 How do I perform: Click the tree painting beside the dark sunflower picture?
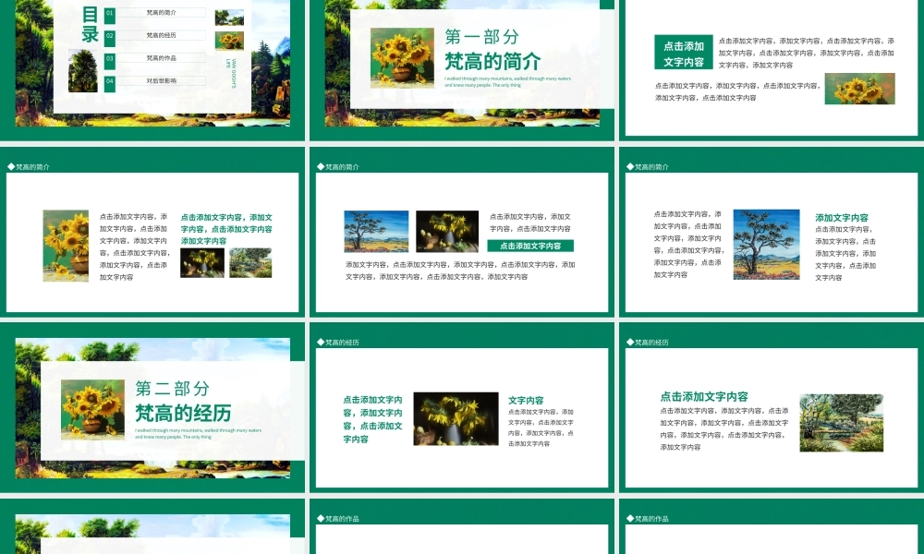point(376,232)
